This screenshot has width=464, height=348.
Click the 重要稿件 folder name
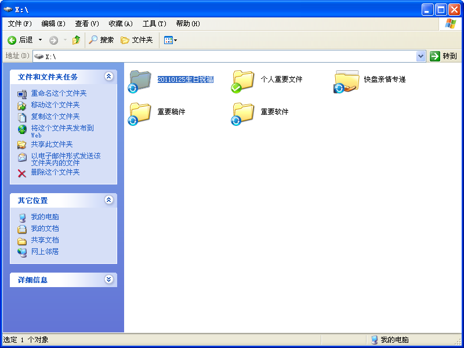point(171,112)
